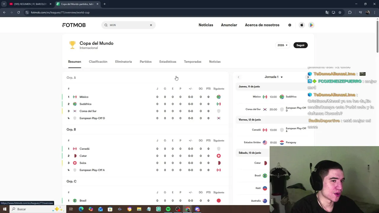Reload the page
The width and height of the screenshot is (379, 213).
pos(18,12)
